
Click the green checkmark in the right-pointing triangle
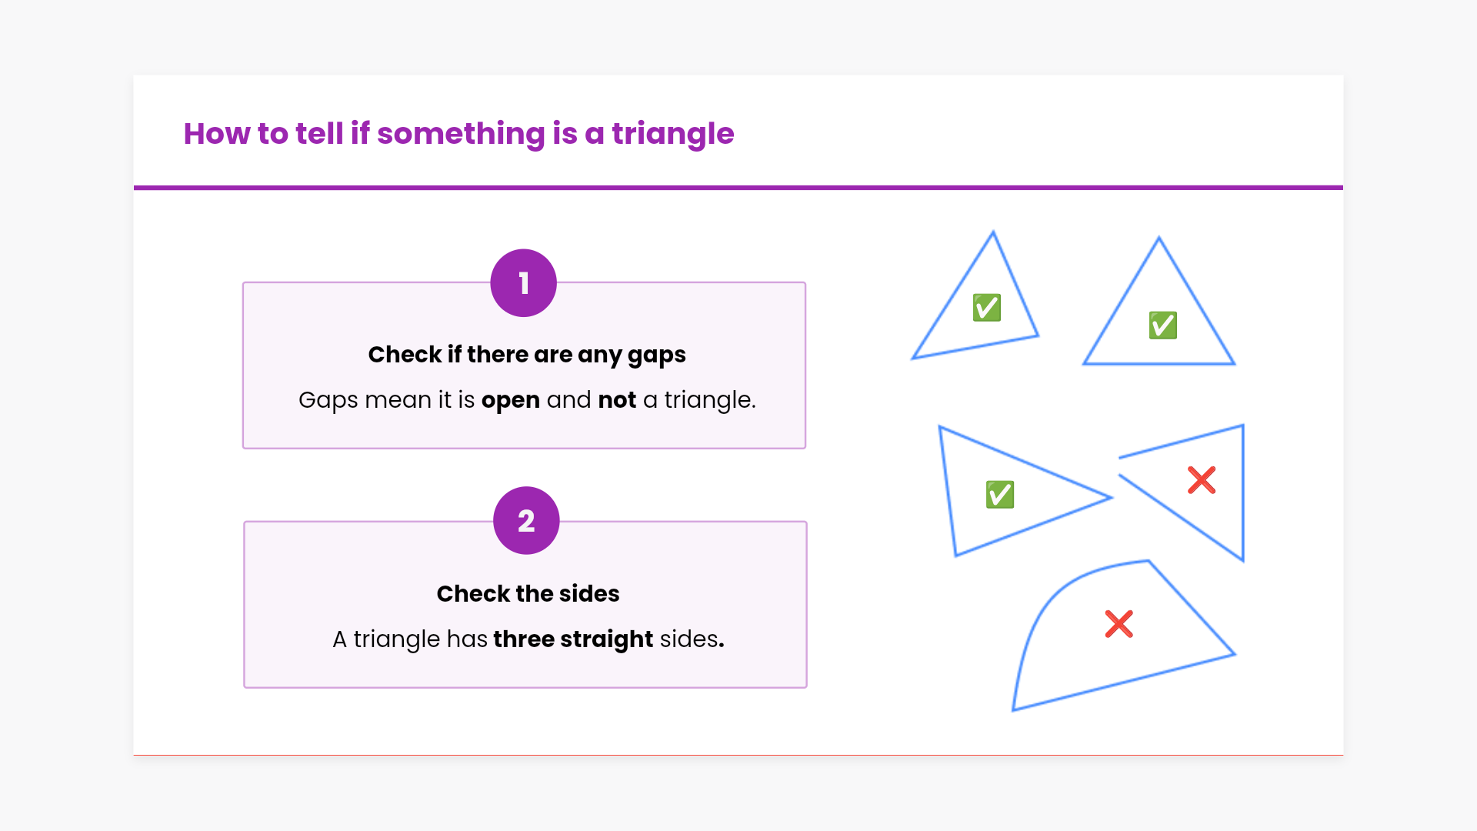click(x=999, y=495)
